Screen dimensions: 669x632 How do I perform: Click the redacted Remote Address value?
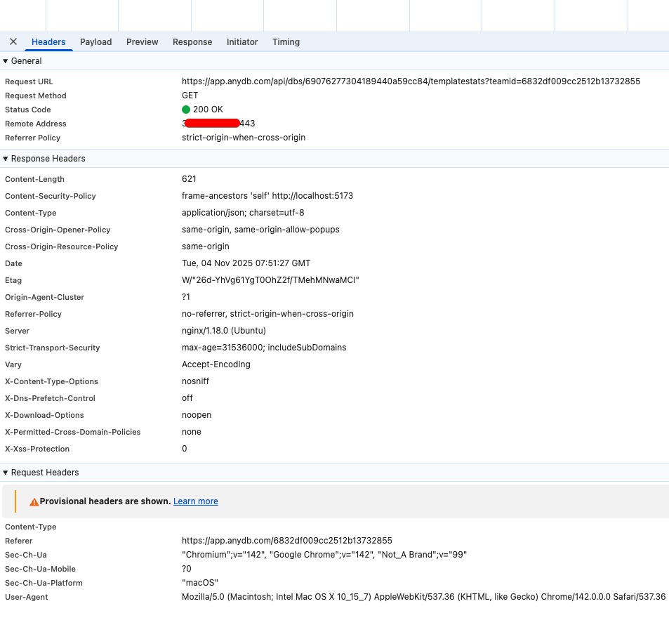pyautogui.click(x=218, y=124)
